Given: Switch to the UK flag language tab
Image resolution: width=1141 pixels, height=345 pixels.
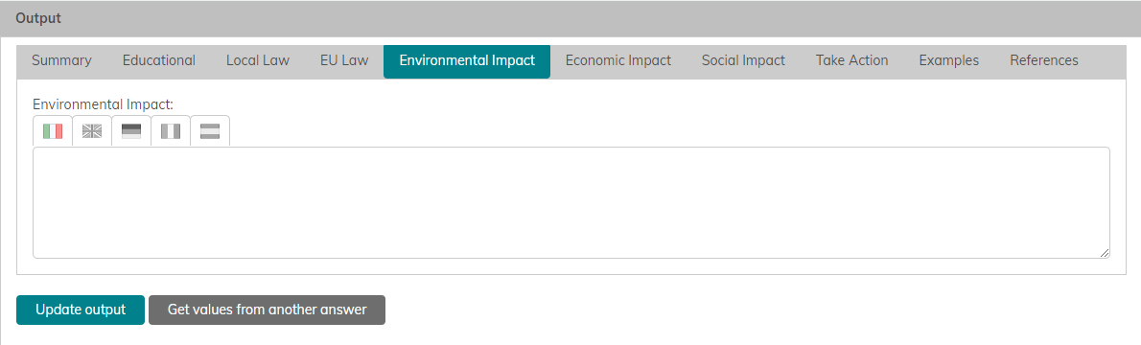Looking at the screenshot, I should pos(92,131).
